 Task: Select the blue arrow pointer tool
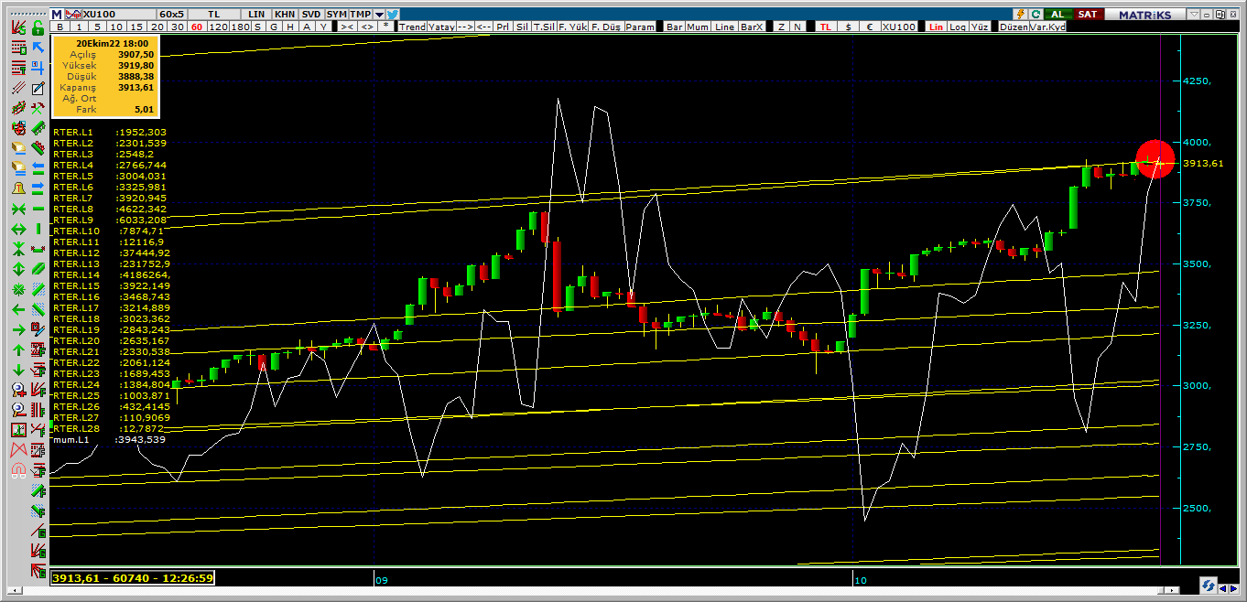tap(38, 48)
